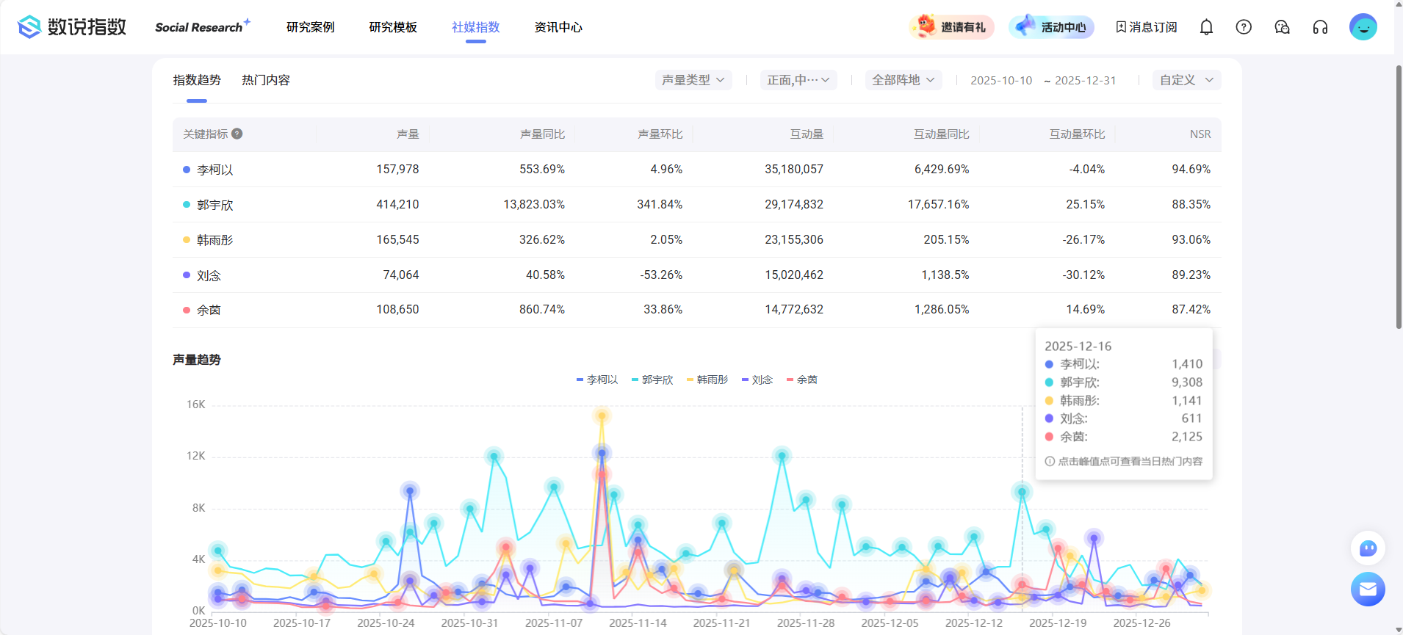
Task: Click the 邀请有礼 button
Action: pos(952,27)
